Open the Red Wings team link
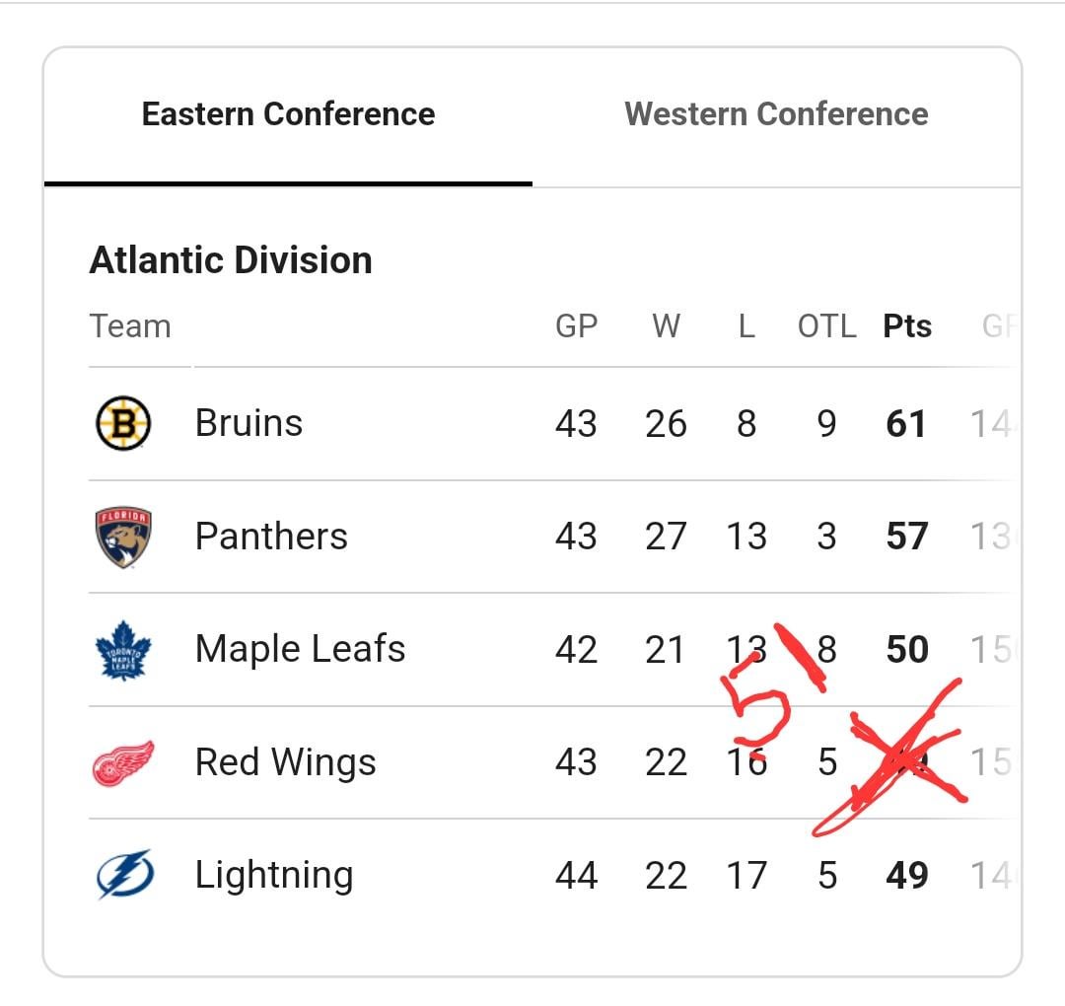This screenshot has width=1065, height=1006. [x=285, y=762]
